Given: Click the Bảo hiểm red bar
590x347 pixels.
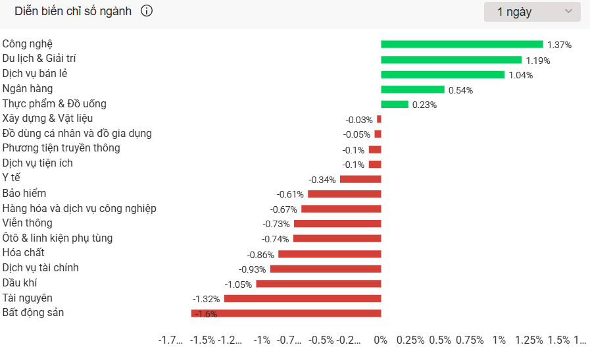Looking at the screenshot, I should 344,194.
